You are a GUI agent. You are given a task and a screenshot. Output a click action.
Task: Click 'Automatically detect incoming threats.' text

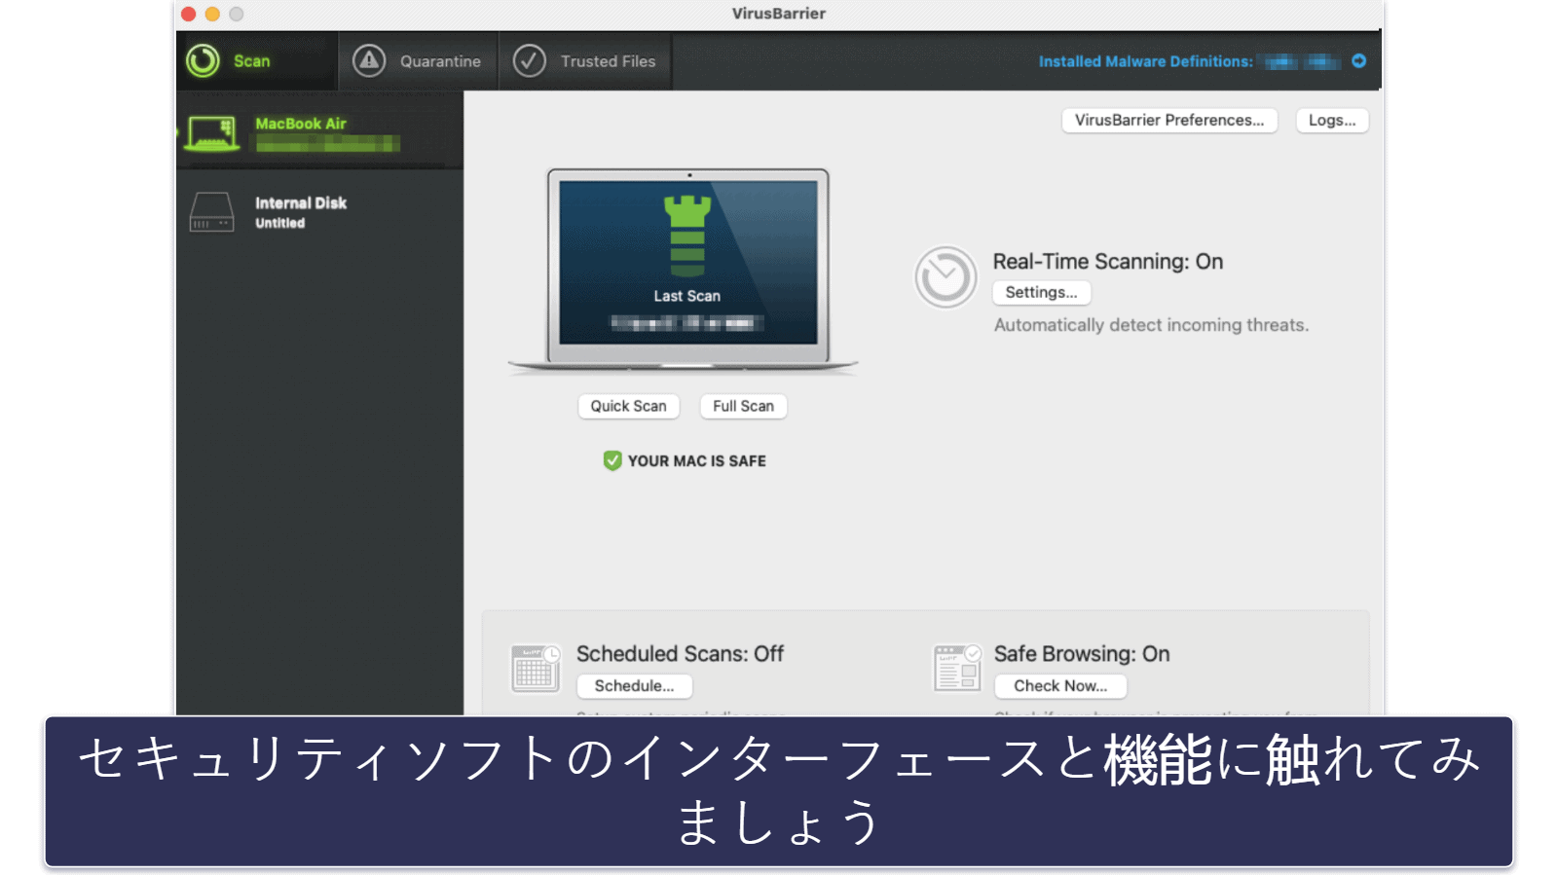point(1152,325)
